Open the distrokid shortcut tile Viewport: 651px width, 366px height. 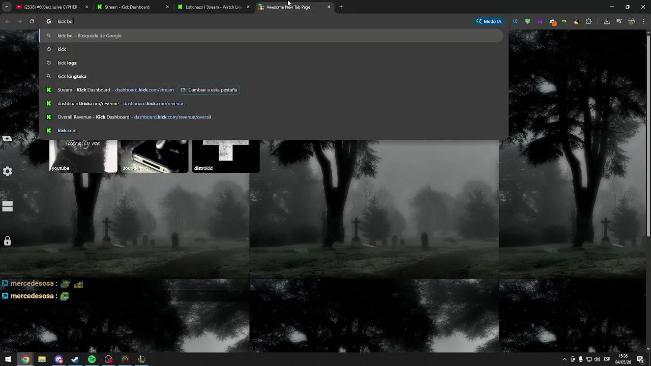[x=225, y=156]
